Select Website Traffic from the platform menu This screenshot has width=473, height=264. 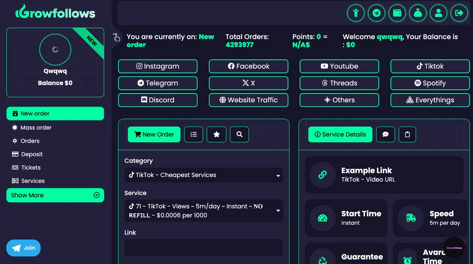(249, 100)
